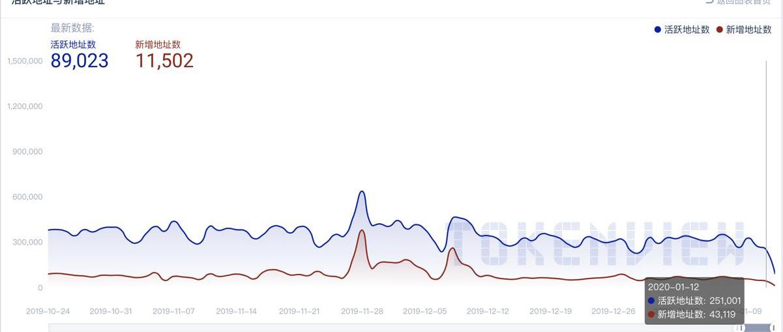Click the 1,500,000 y-axis label
This screenshot has width=783, height=332.
pyautogui.click(x=25, y=61)
